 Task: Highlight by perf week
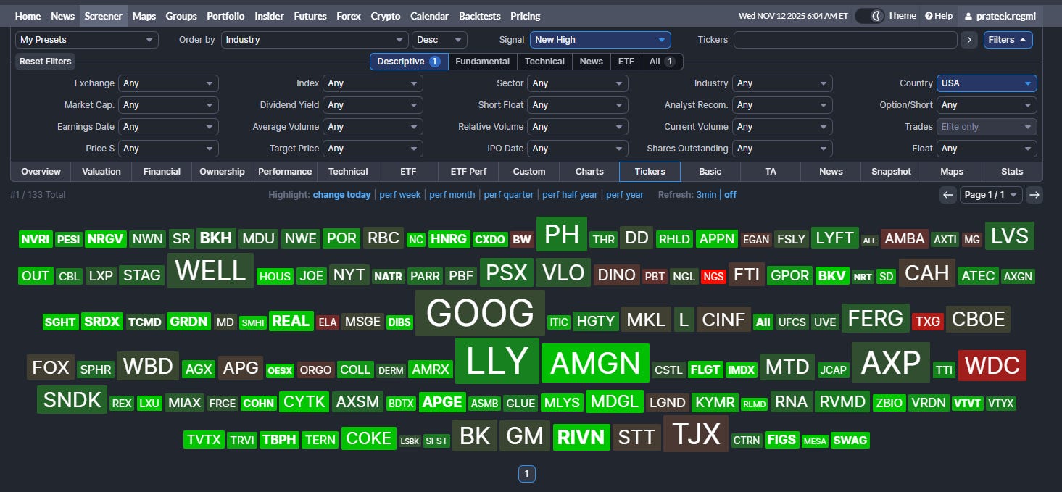pos(399,195)
